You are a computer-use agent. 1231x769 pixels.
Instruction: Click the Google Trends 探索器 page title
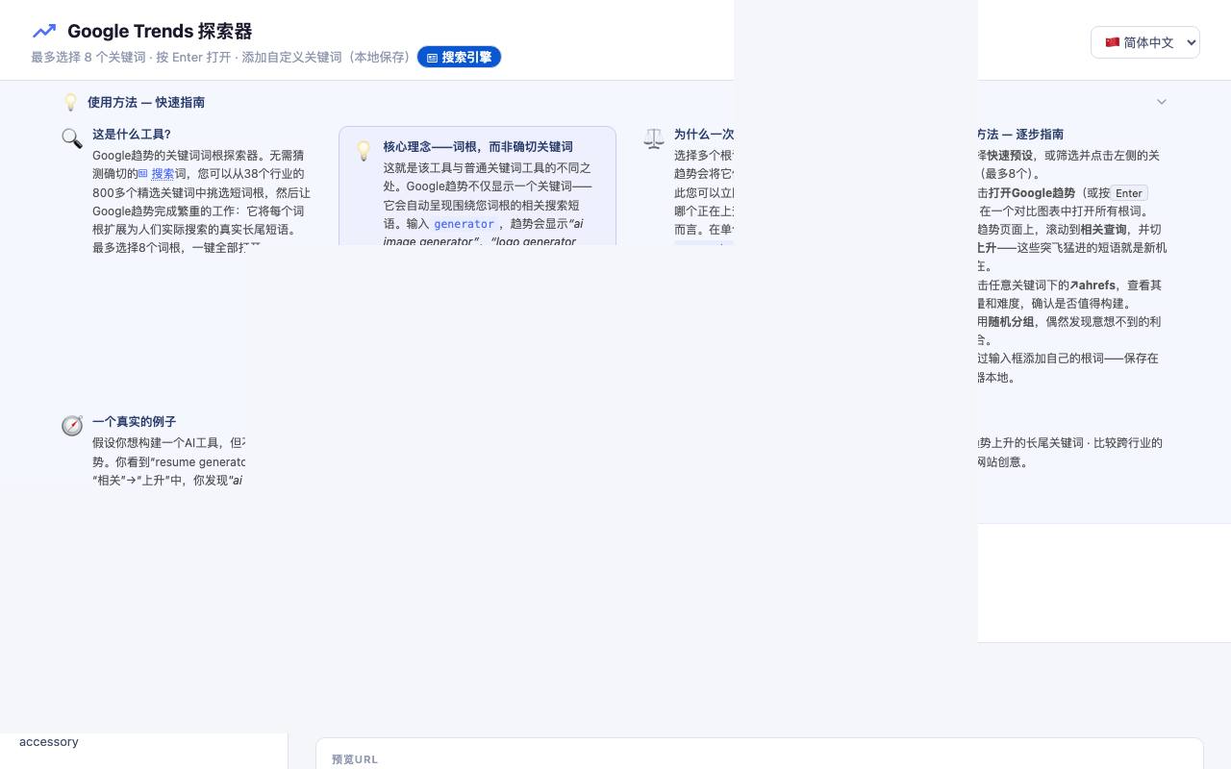click(x=160, y=32)
